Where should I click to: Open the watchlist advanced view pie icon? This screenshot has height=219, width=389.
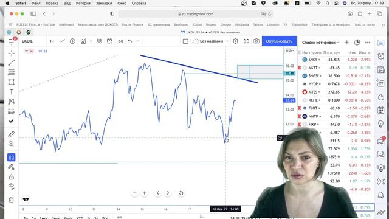(357, 43)
